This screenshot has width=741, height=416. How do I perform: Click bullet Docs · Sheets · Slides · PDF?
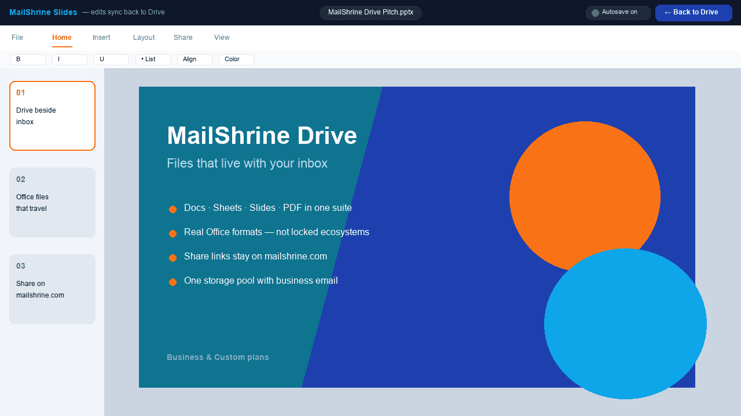click(268, 208)
